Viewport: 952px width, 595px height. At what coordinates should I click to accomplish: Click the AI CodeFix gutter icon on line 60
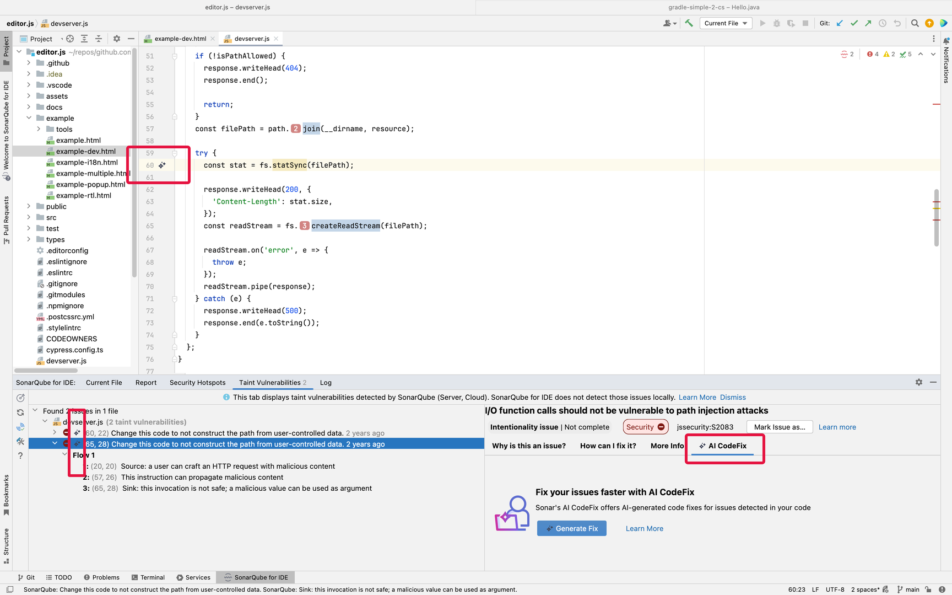coord(162,165)
